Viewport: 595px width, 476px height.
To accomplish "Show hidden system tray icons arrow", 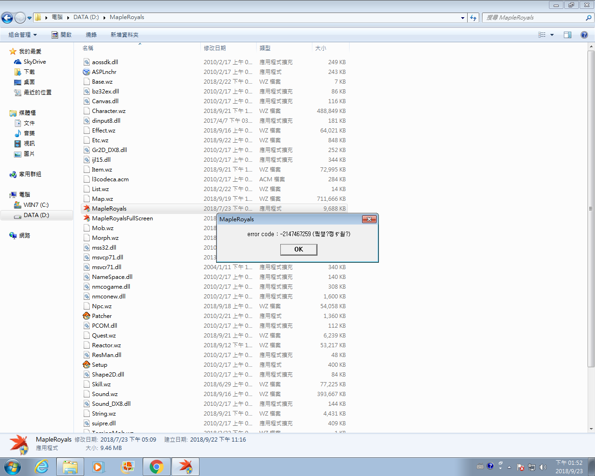I will (509, 467).
